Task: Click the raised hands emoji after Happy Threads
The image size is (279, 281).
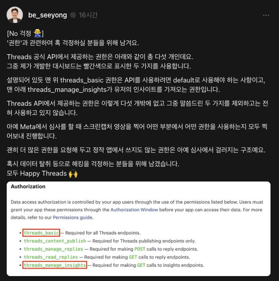Action: click(x=73, y=173)
